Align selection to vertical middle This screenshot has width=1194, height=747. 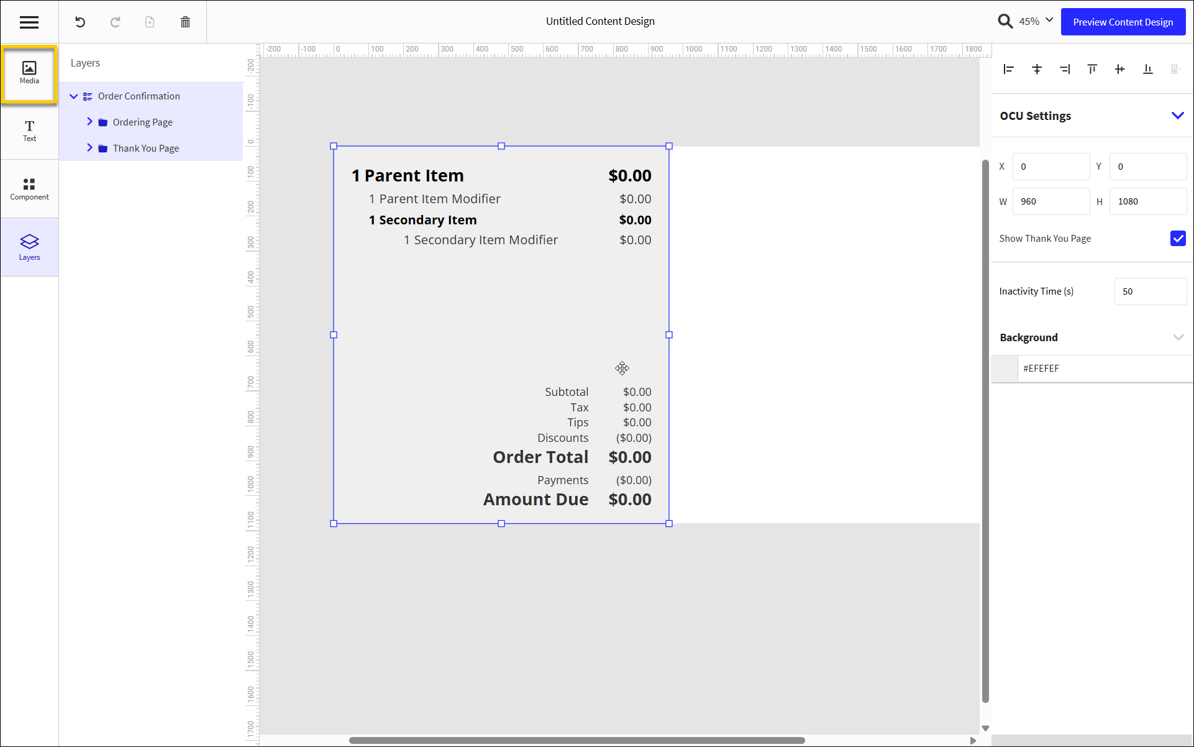point(1119,69)
